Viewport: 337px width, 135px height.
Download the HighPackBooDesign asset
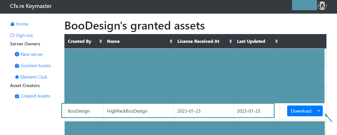301,111
